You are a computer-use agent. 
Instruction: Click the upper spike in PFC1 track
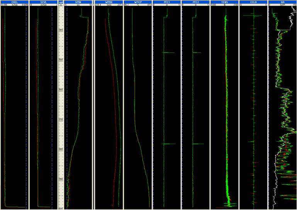click(x=169, y=52)
